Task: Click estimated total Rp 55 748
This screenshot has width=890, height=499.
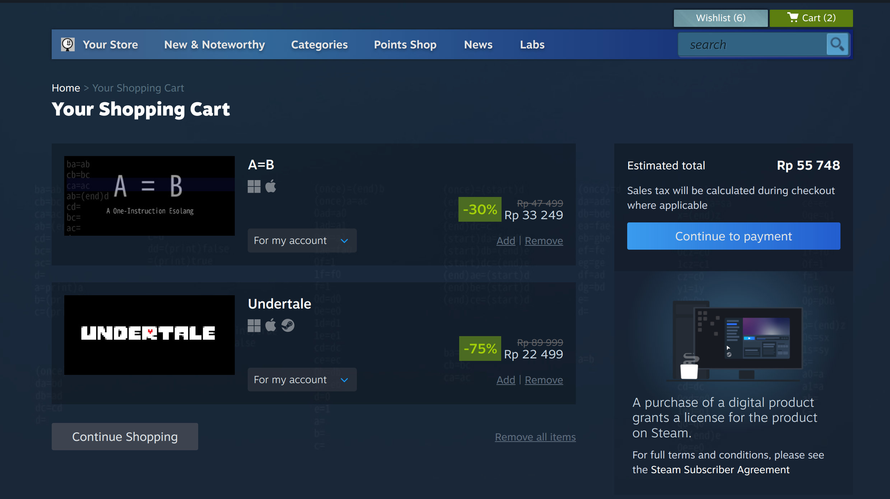Action: point(808,165)
